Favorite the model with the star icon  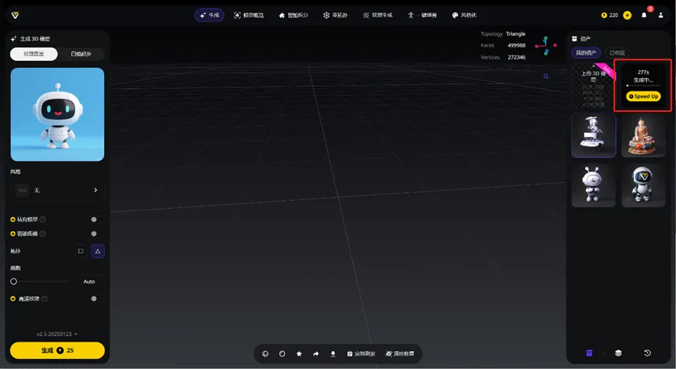tap(299, 353)
